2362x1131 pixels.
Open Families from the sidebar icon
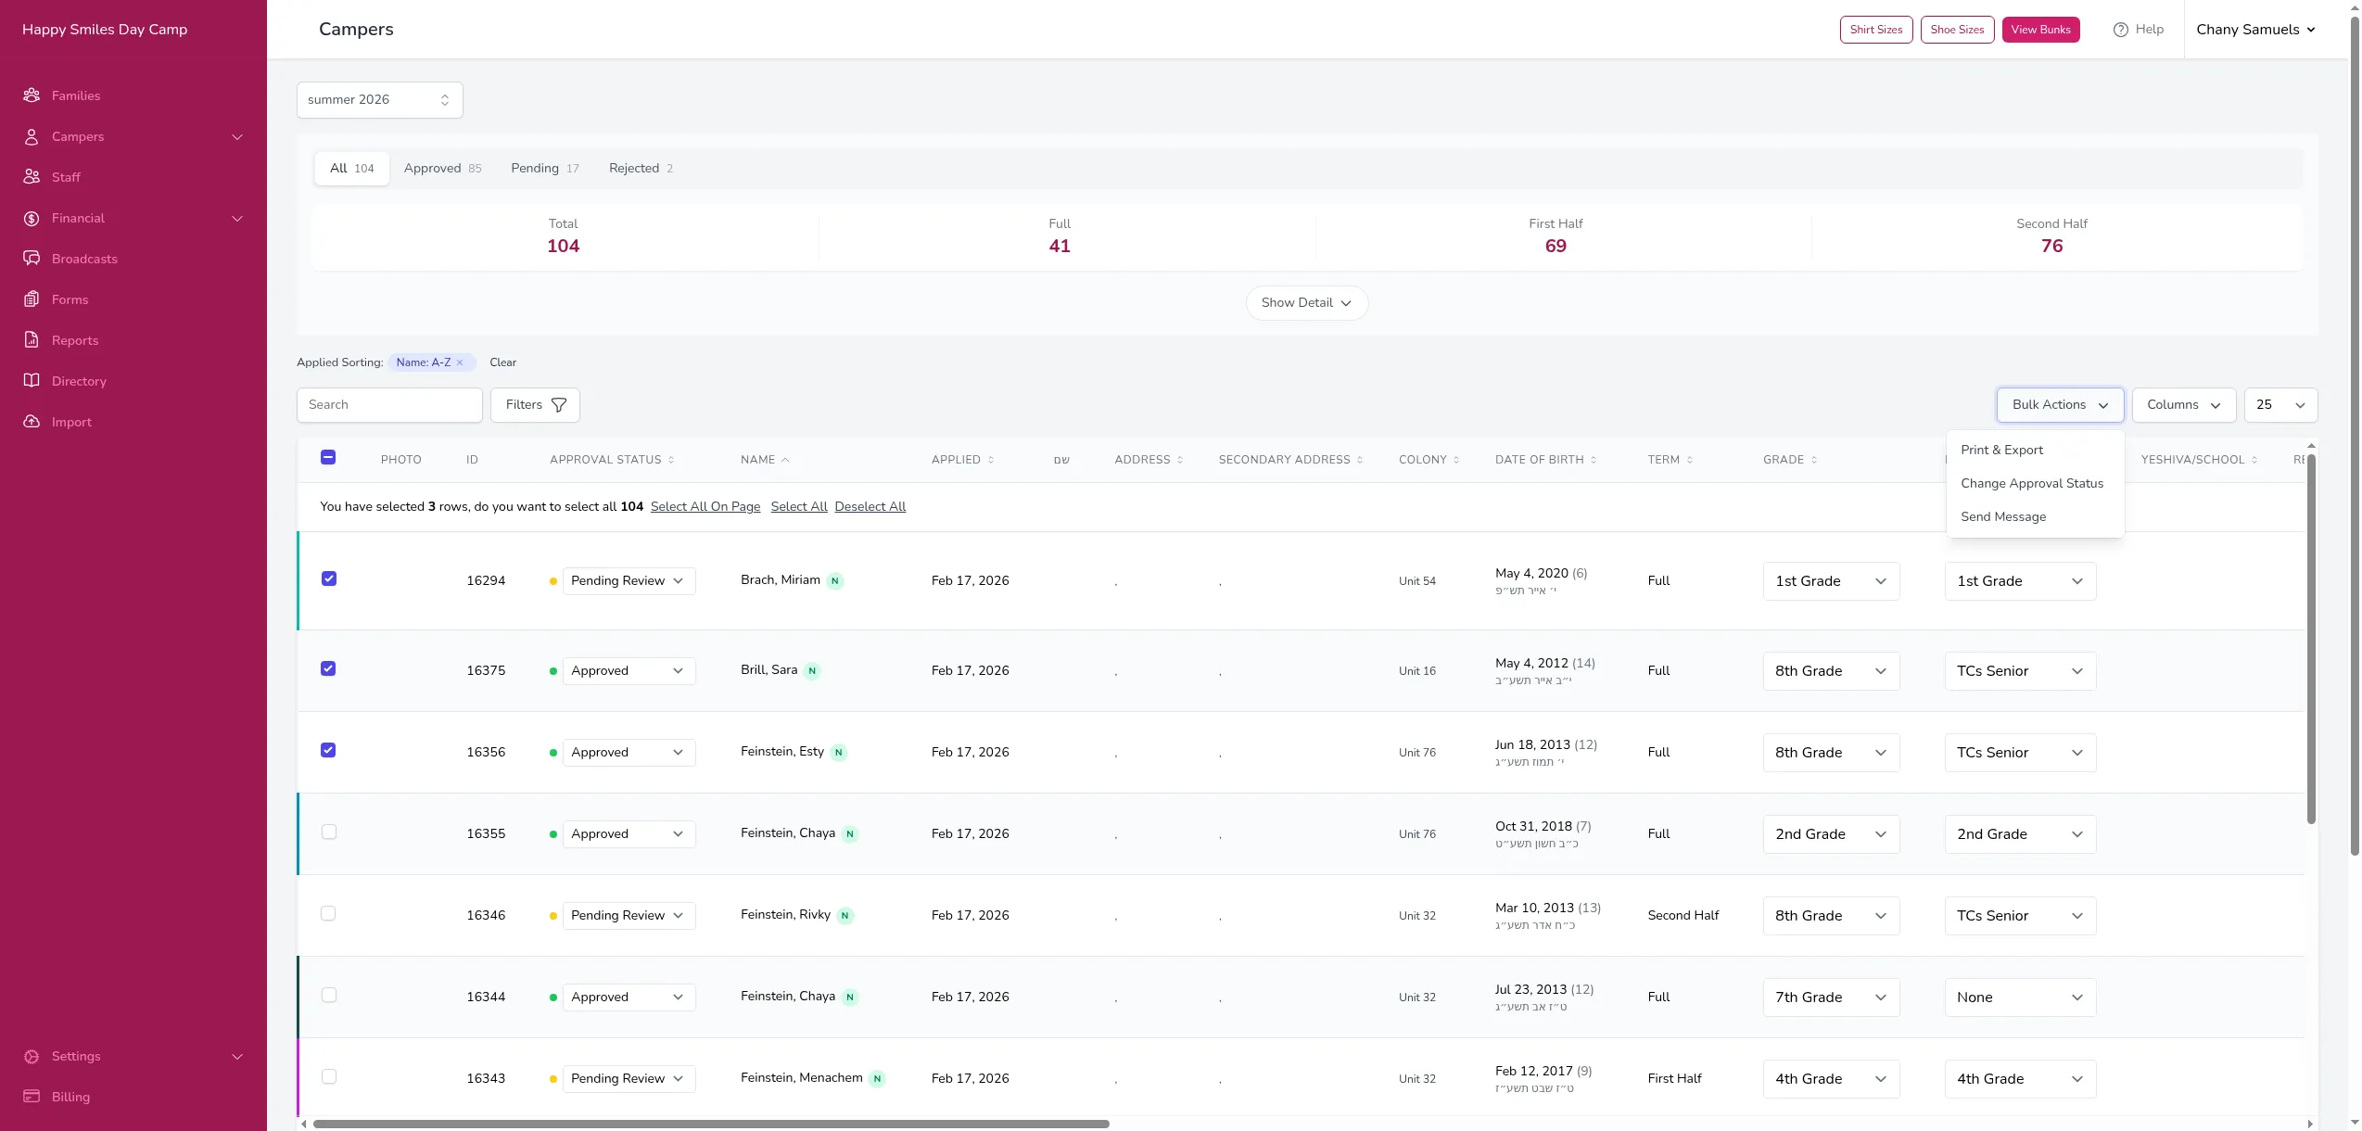(32, 95)
